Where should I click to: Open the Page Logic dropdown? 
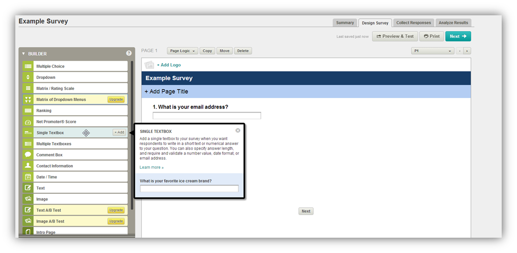(x=183, y=51)
